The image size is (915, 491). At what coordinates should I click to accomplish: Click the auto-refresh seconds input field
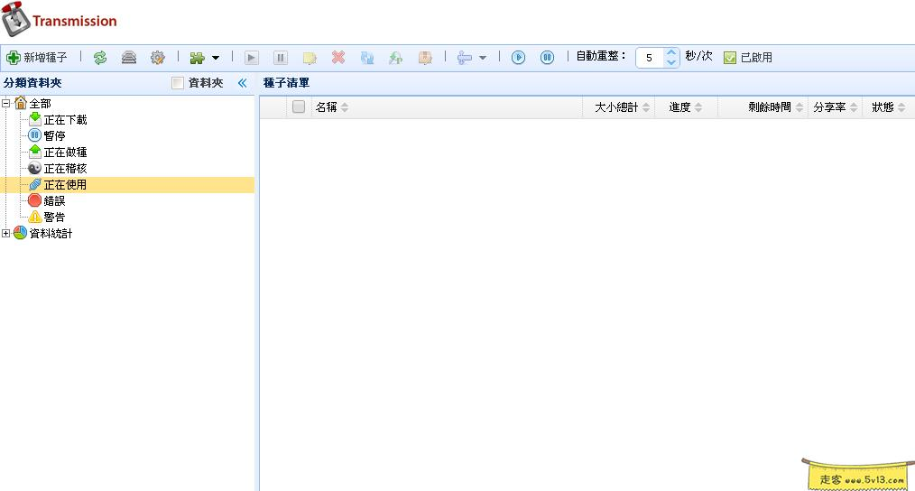click(x=650, y=57)
